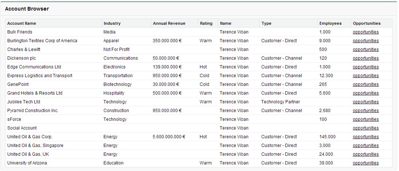Click the Cold rating for GenePoint
Viewport: 399px width, 171px height.
click(204, 84)
